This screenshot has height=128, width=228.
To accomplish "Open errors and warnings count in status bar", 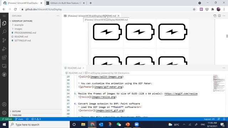I will (x=36, y=119).
